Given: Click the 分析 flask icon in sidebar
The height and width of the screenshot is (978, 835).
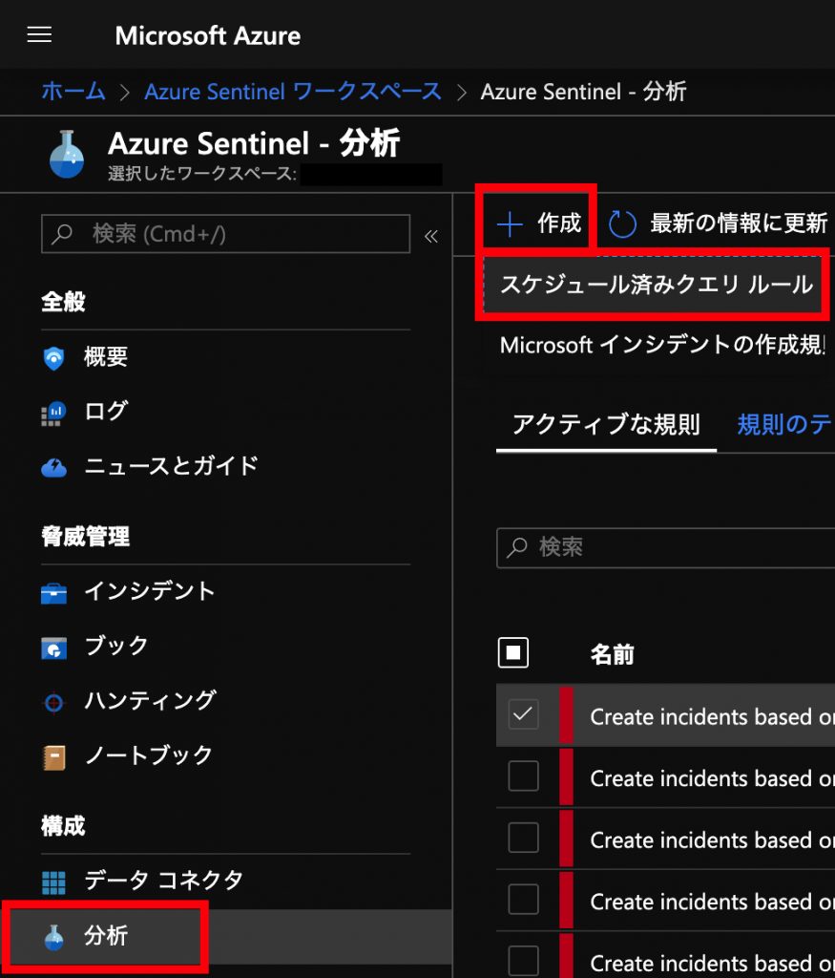Looking at the screenshot, I should 54,937.
